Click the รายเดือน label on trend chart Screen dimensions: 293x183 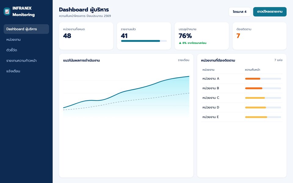click(x=183, y=60)
